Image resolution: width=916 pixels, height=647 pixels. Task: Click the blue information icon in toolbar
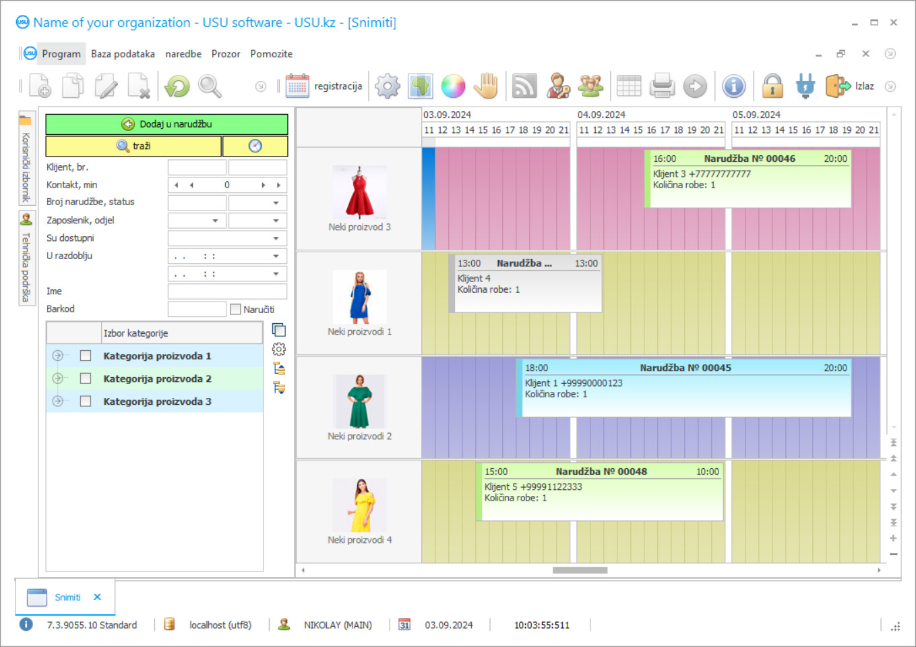click(733, 86)
